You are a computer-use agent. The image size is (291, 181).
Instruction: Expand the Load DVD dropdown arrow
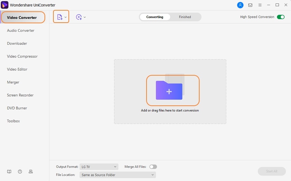(85, 17)
